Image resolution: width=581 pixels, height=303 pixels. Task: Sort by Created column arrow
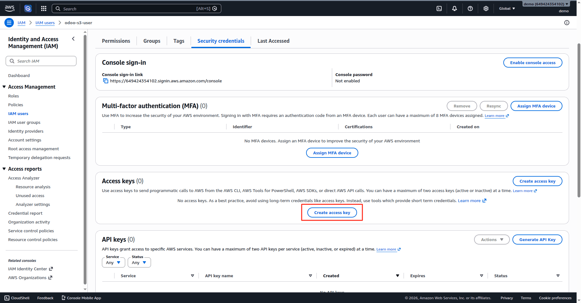(x=398, y=276)
